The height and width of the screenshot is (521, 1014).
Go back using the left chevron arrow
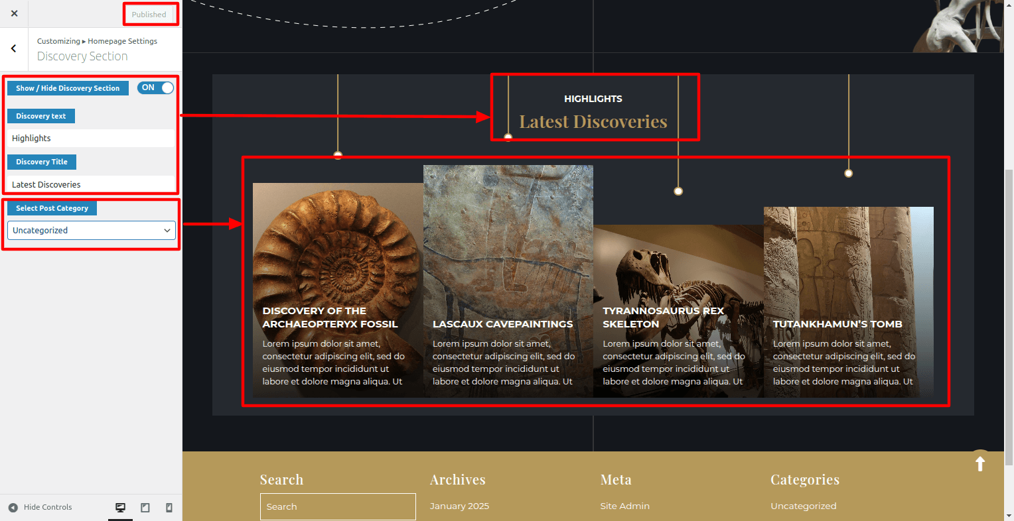(13, 48)
